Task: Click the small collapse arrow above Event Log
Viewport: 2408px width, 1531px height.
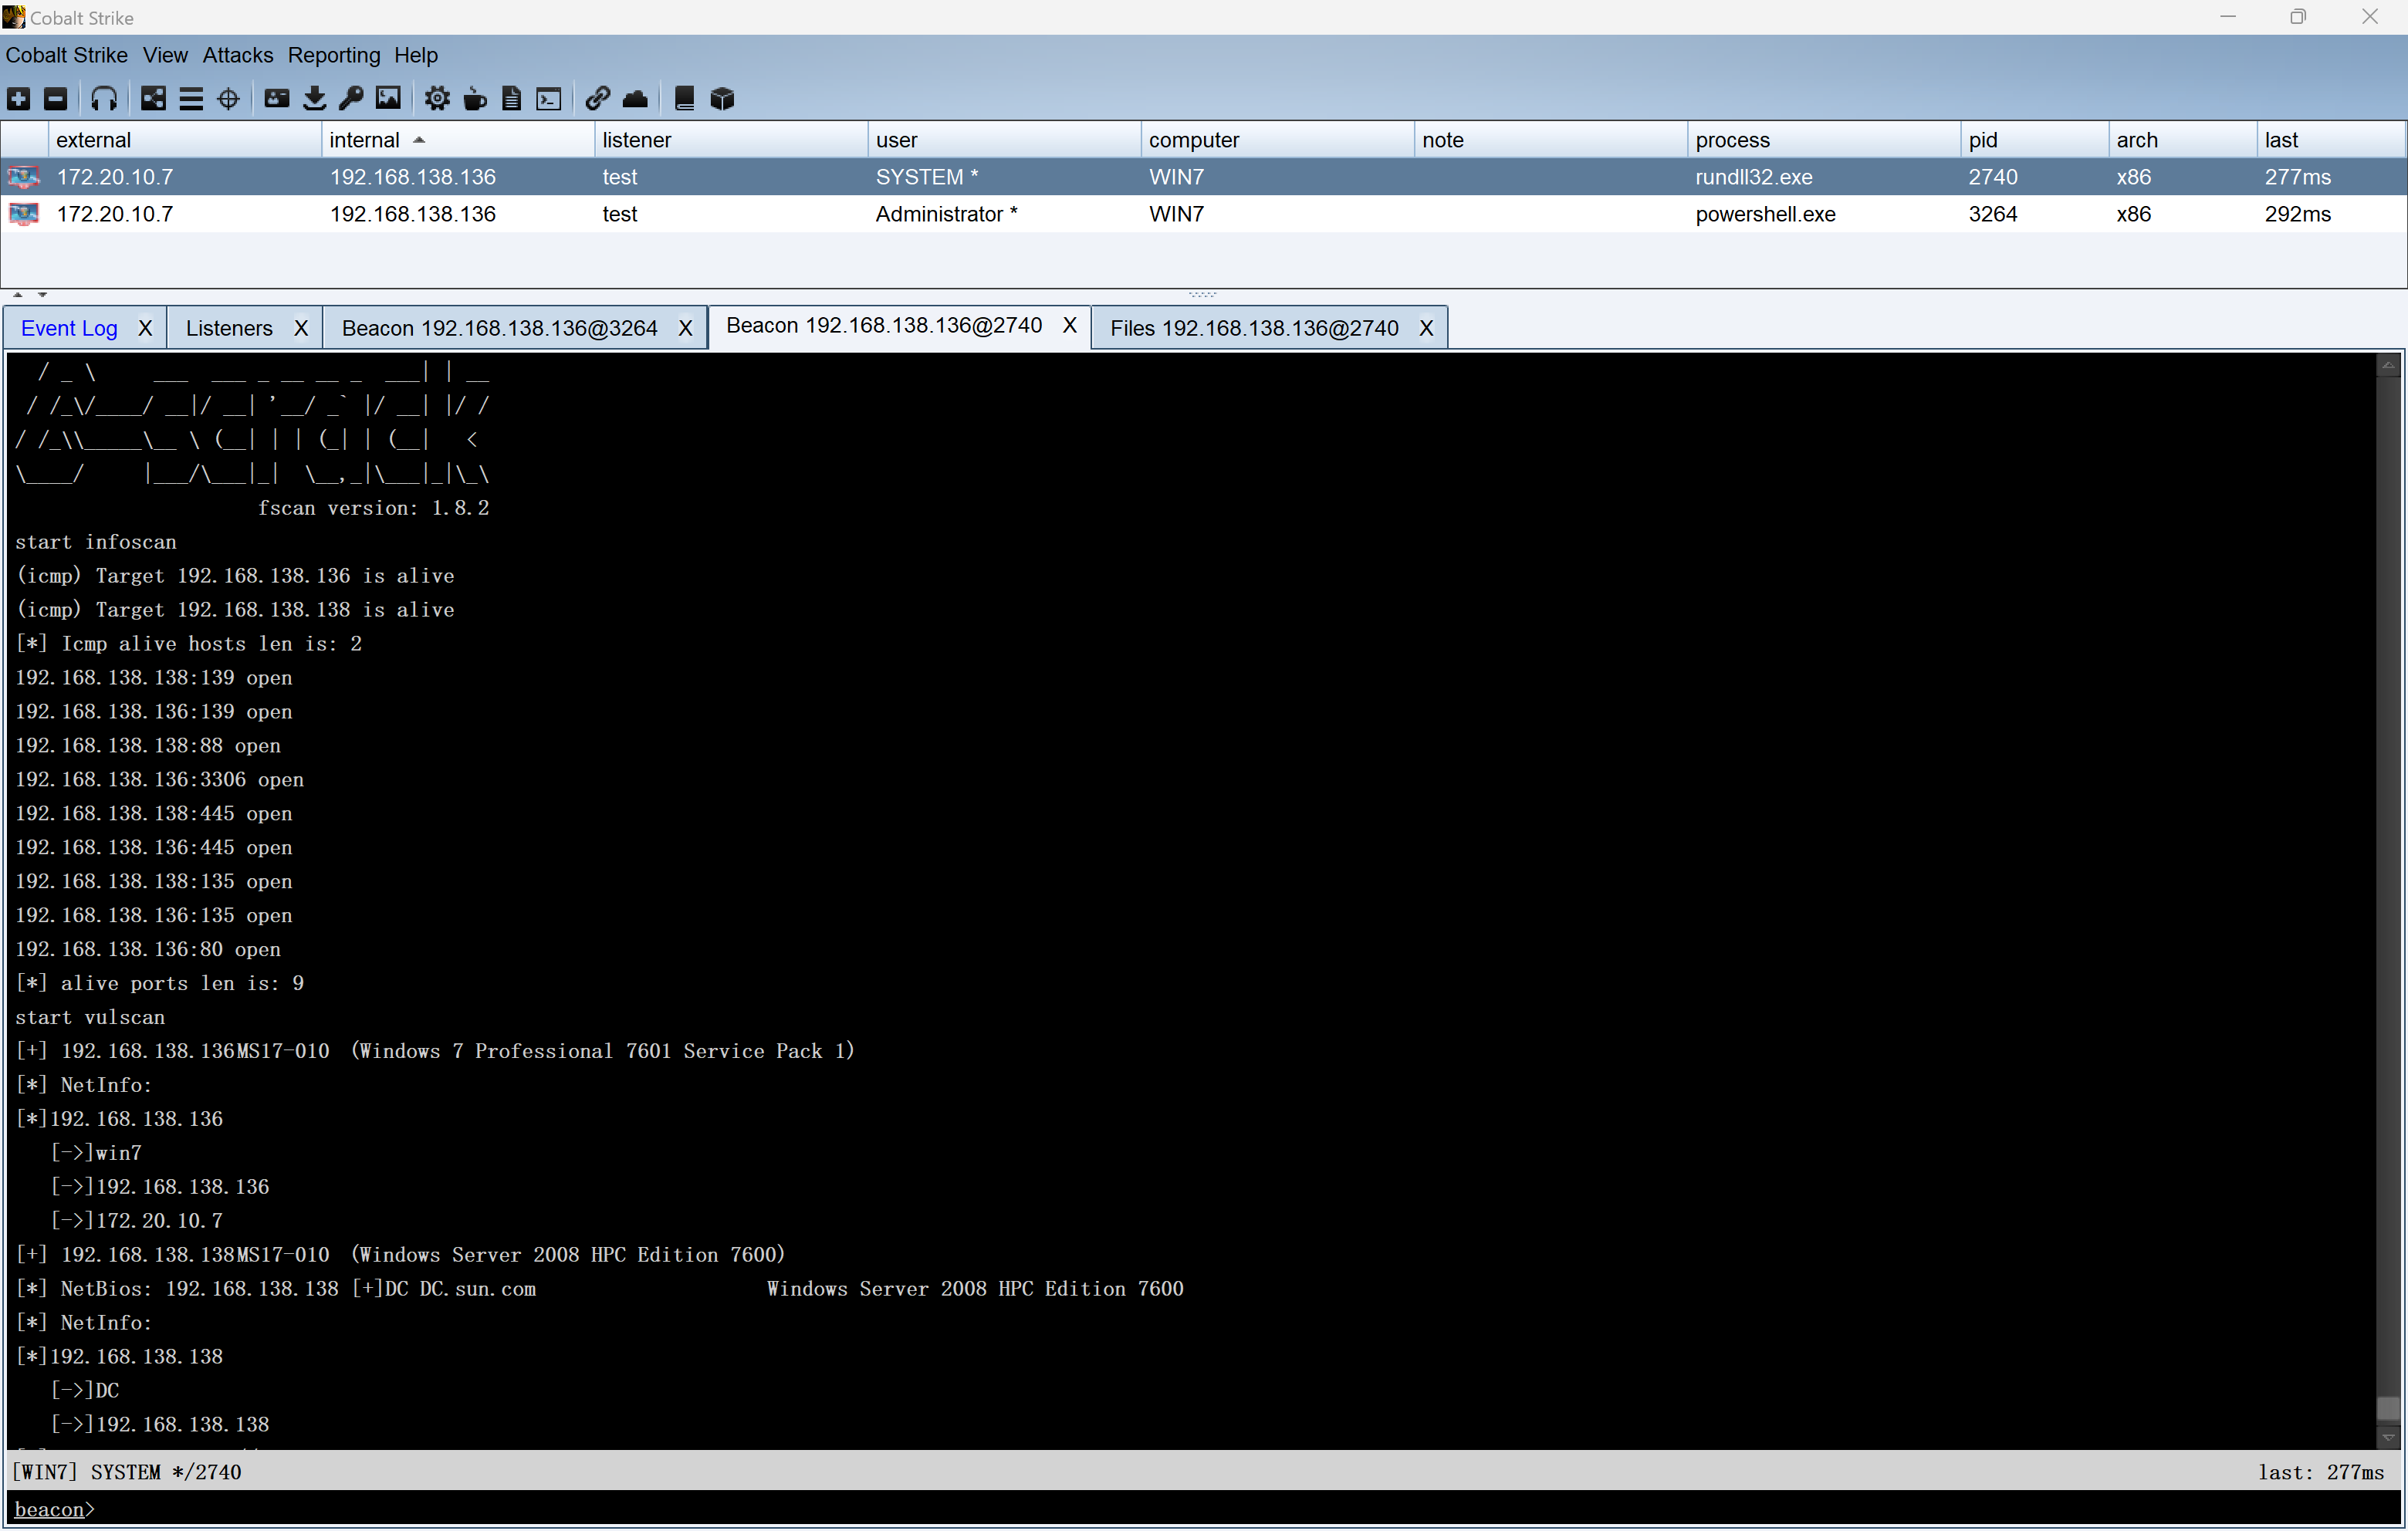Action: coord(18,295)
